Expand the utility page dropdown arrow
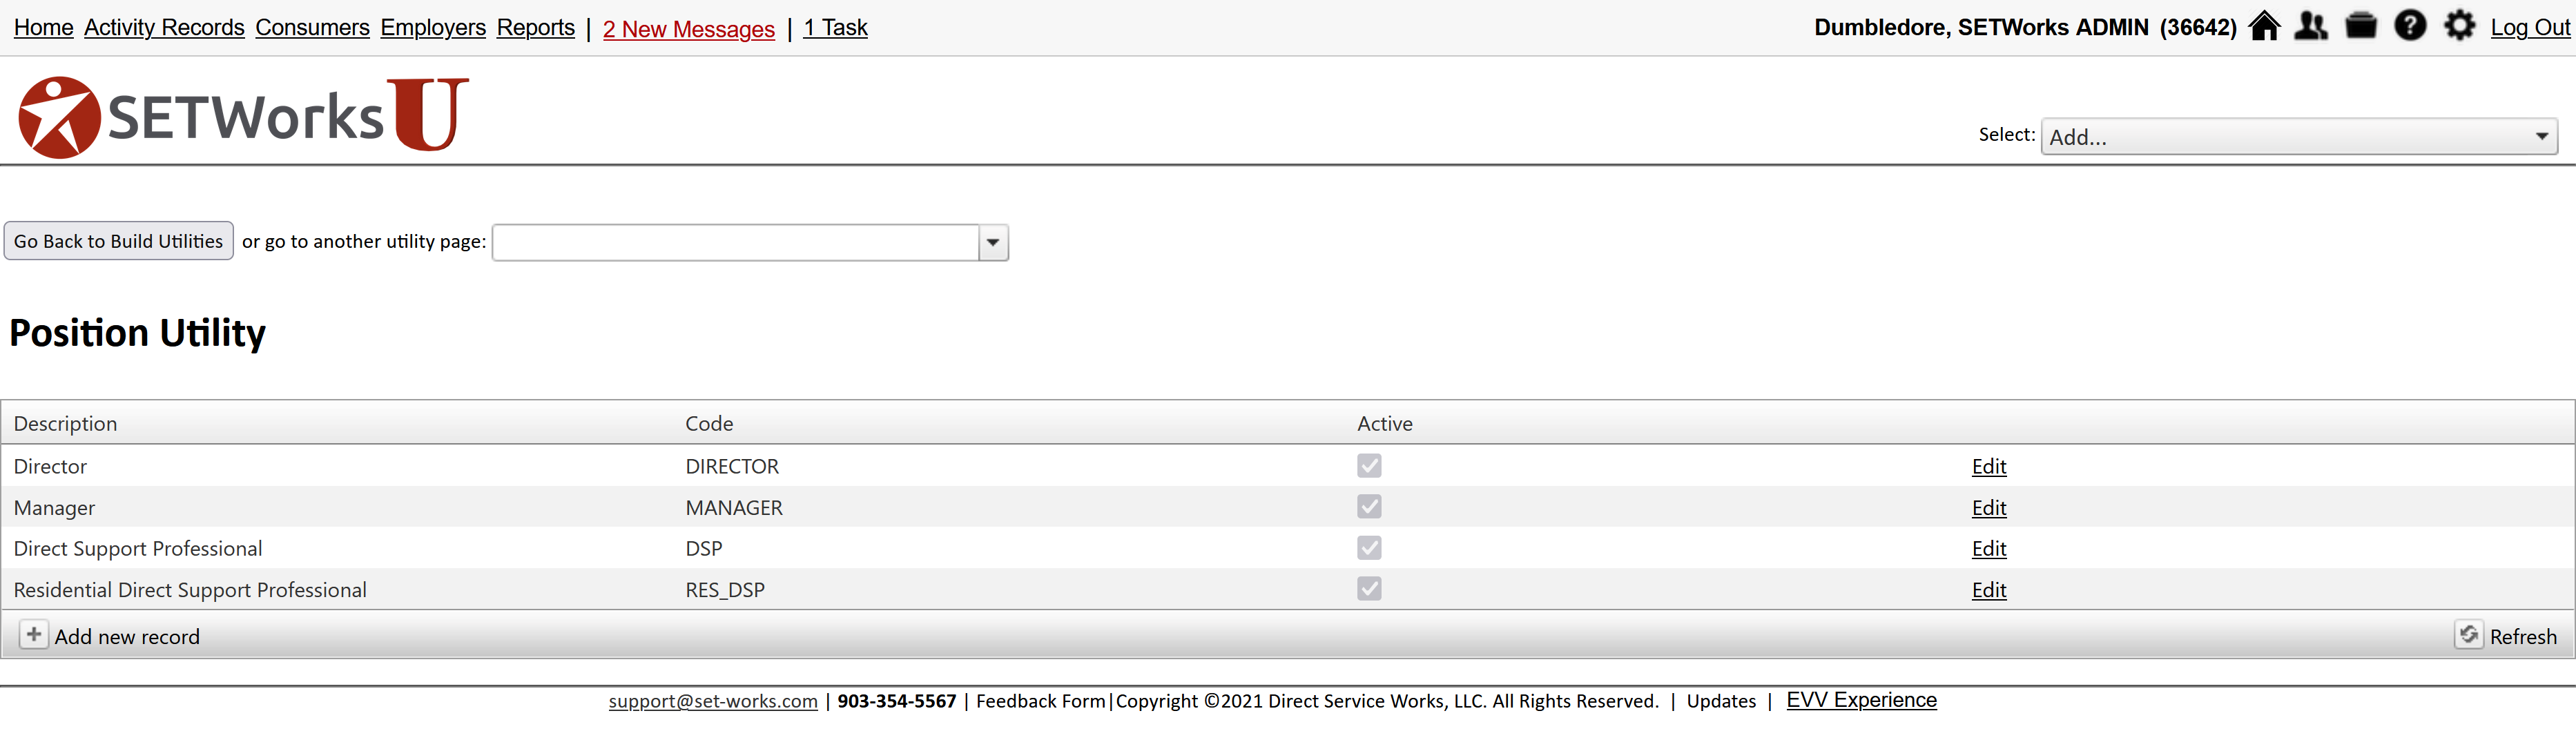The height and width of the screenshot is (740, 2576). [993, 242]
